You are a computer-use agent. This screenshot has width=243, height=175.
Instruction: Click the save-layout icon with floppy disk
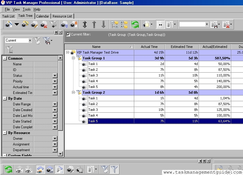click(214, 24)
